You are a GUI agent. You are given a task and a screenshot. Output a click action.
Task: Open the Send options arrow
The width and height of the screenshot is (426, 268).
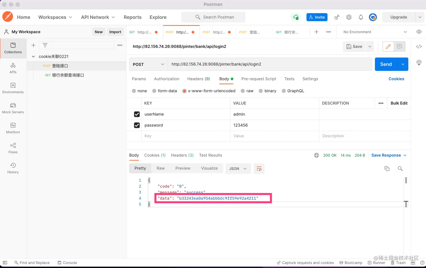click(x=403, y=64)
